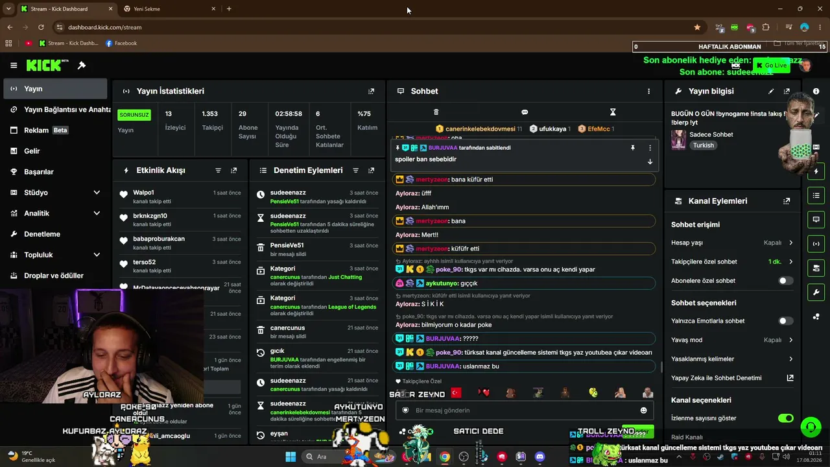The height and width of the screenshot is (467, 830).
Task: Unpin the pinned message with pin icon
Action: pos(633,148)
